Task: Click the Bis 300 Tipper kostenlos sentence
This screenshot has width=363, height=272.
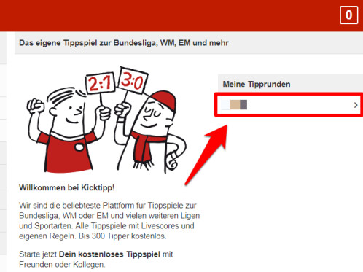Action: coord(122,236)
